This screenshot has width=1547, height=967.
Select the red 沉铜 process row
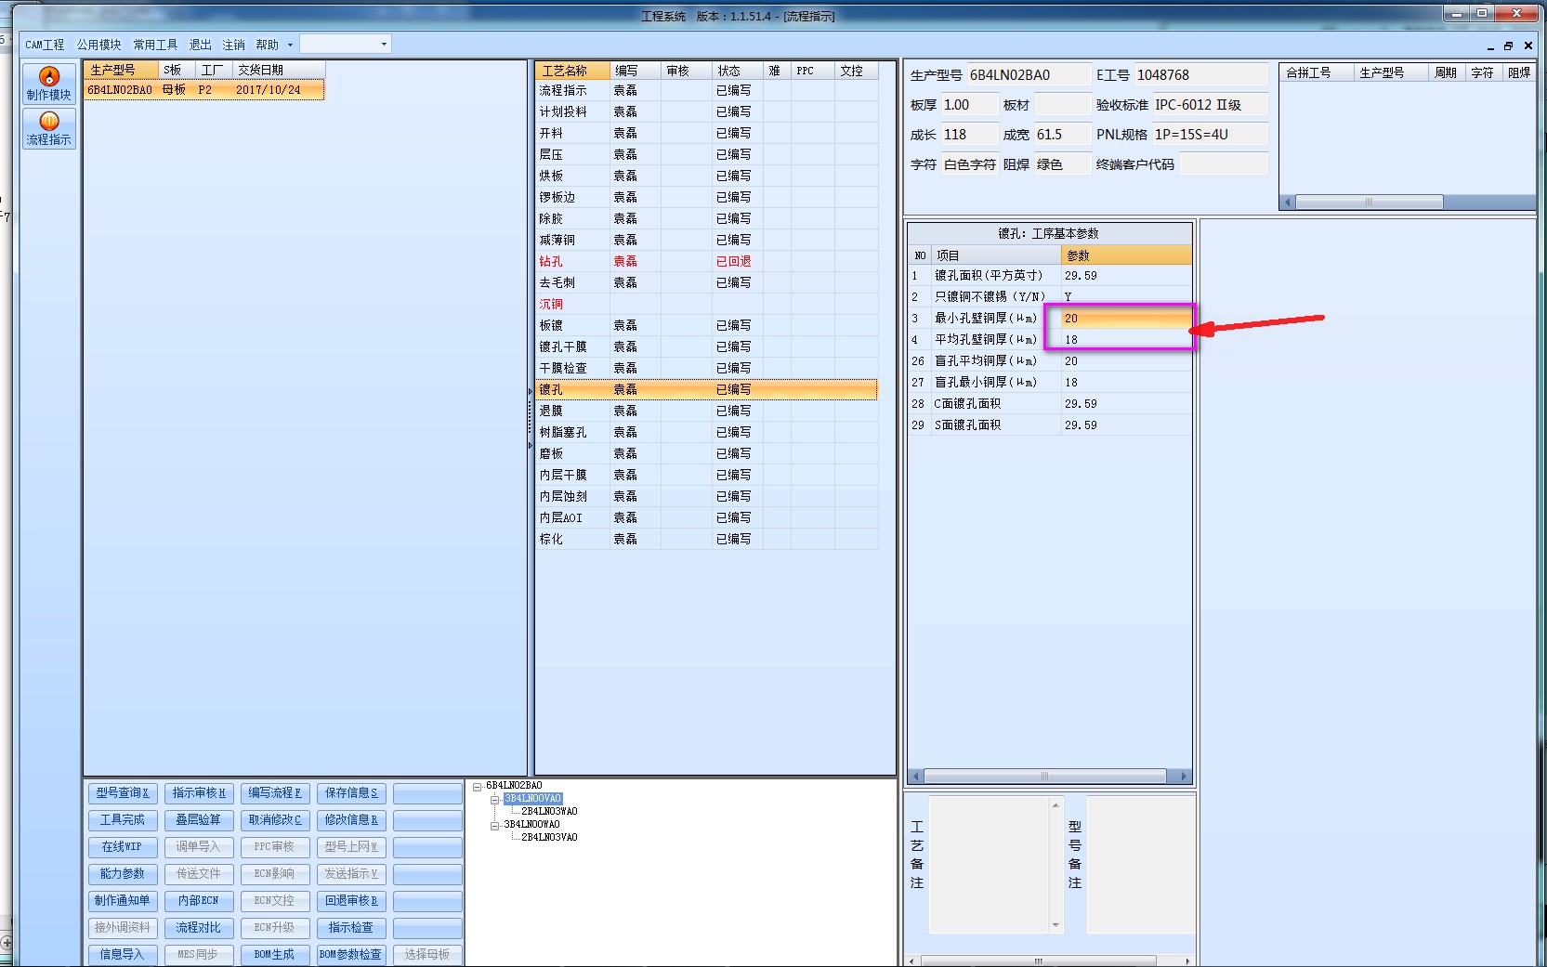706,305
